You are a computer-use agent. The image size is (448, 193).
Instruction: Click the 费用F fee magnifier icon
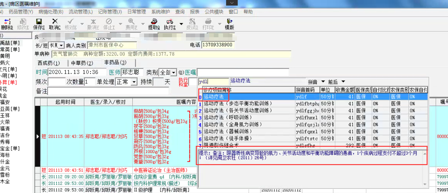(x=131, y=24)
